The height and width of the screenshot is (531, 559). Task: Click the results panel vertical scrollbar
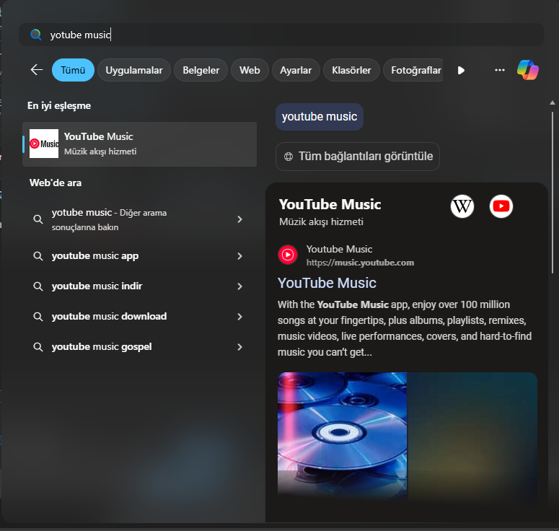553,193
